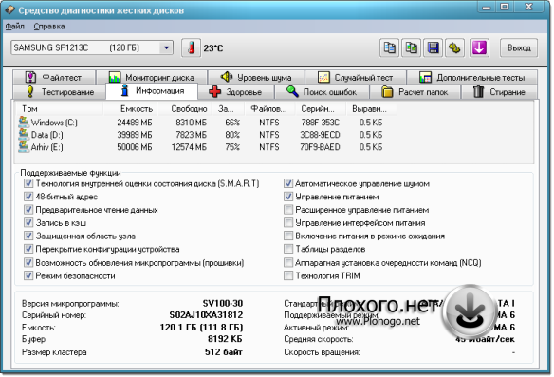Viewport: 554px width, 377px height.
Task: Switch to the Уровень шума tab
Action: pos(256,77)
